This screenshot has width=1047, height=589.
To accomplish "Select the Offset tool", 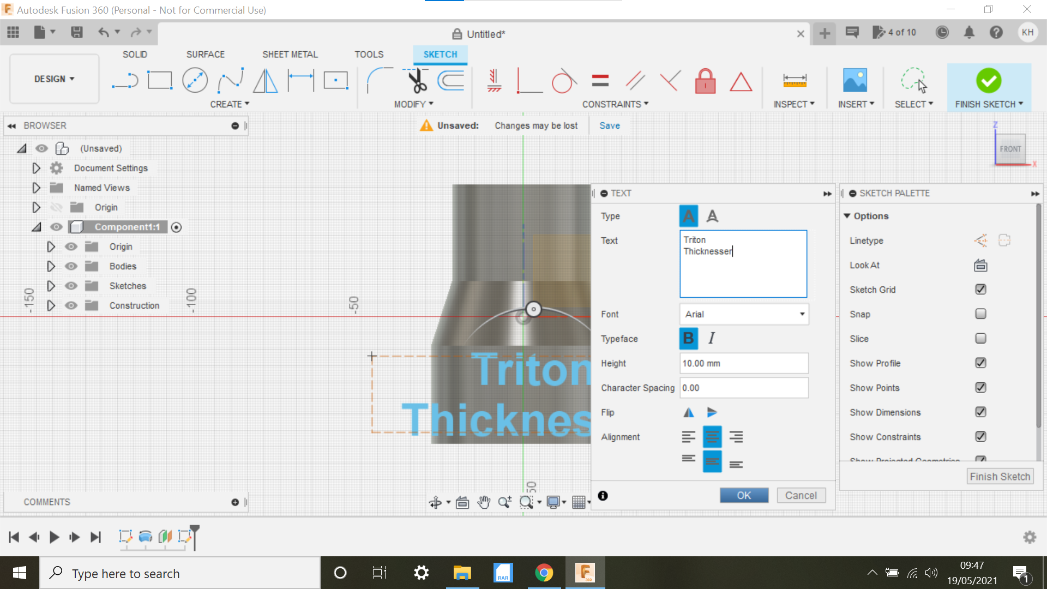I will click(x=451, y=81).
